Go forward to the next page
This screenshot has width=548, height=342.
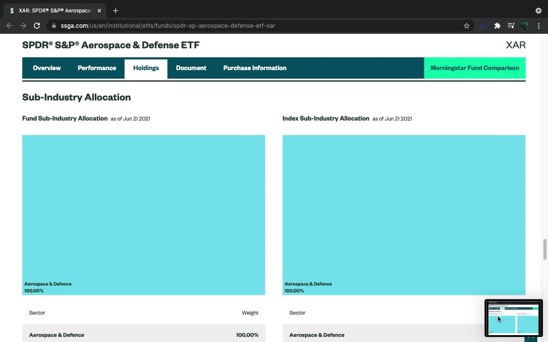coord(23,26)
